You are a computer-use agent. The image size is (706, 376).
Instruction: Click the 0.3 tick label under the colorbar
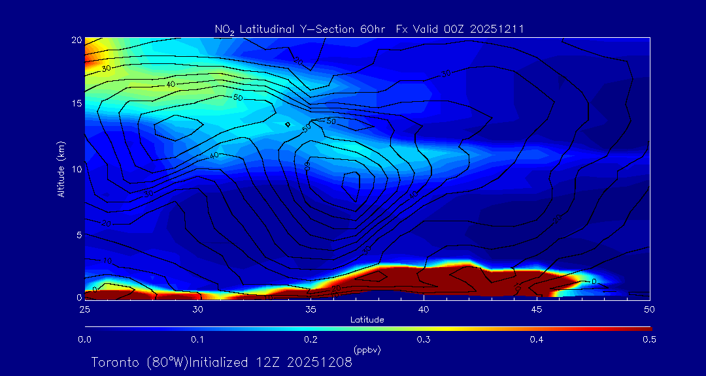click(x=424, y=339)
